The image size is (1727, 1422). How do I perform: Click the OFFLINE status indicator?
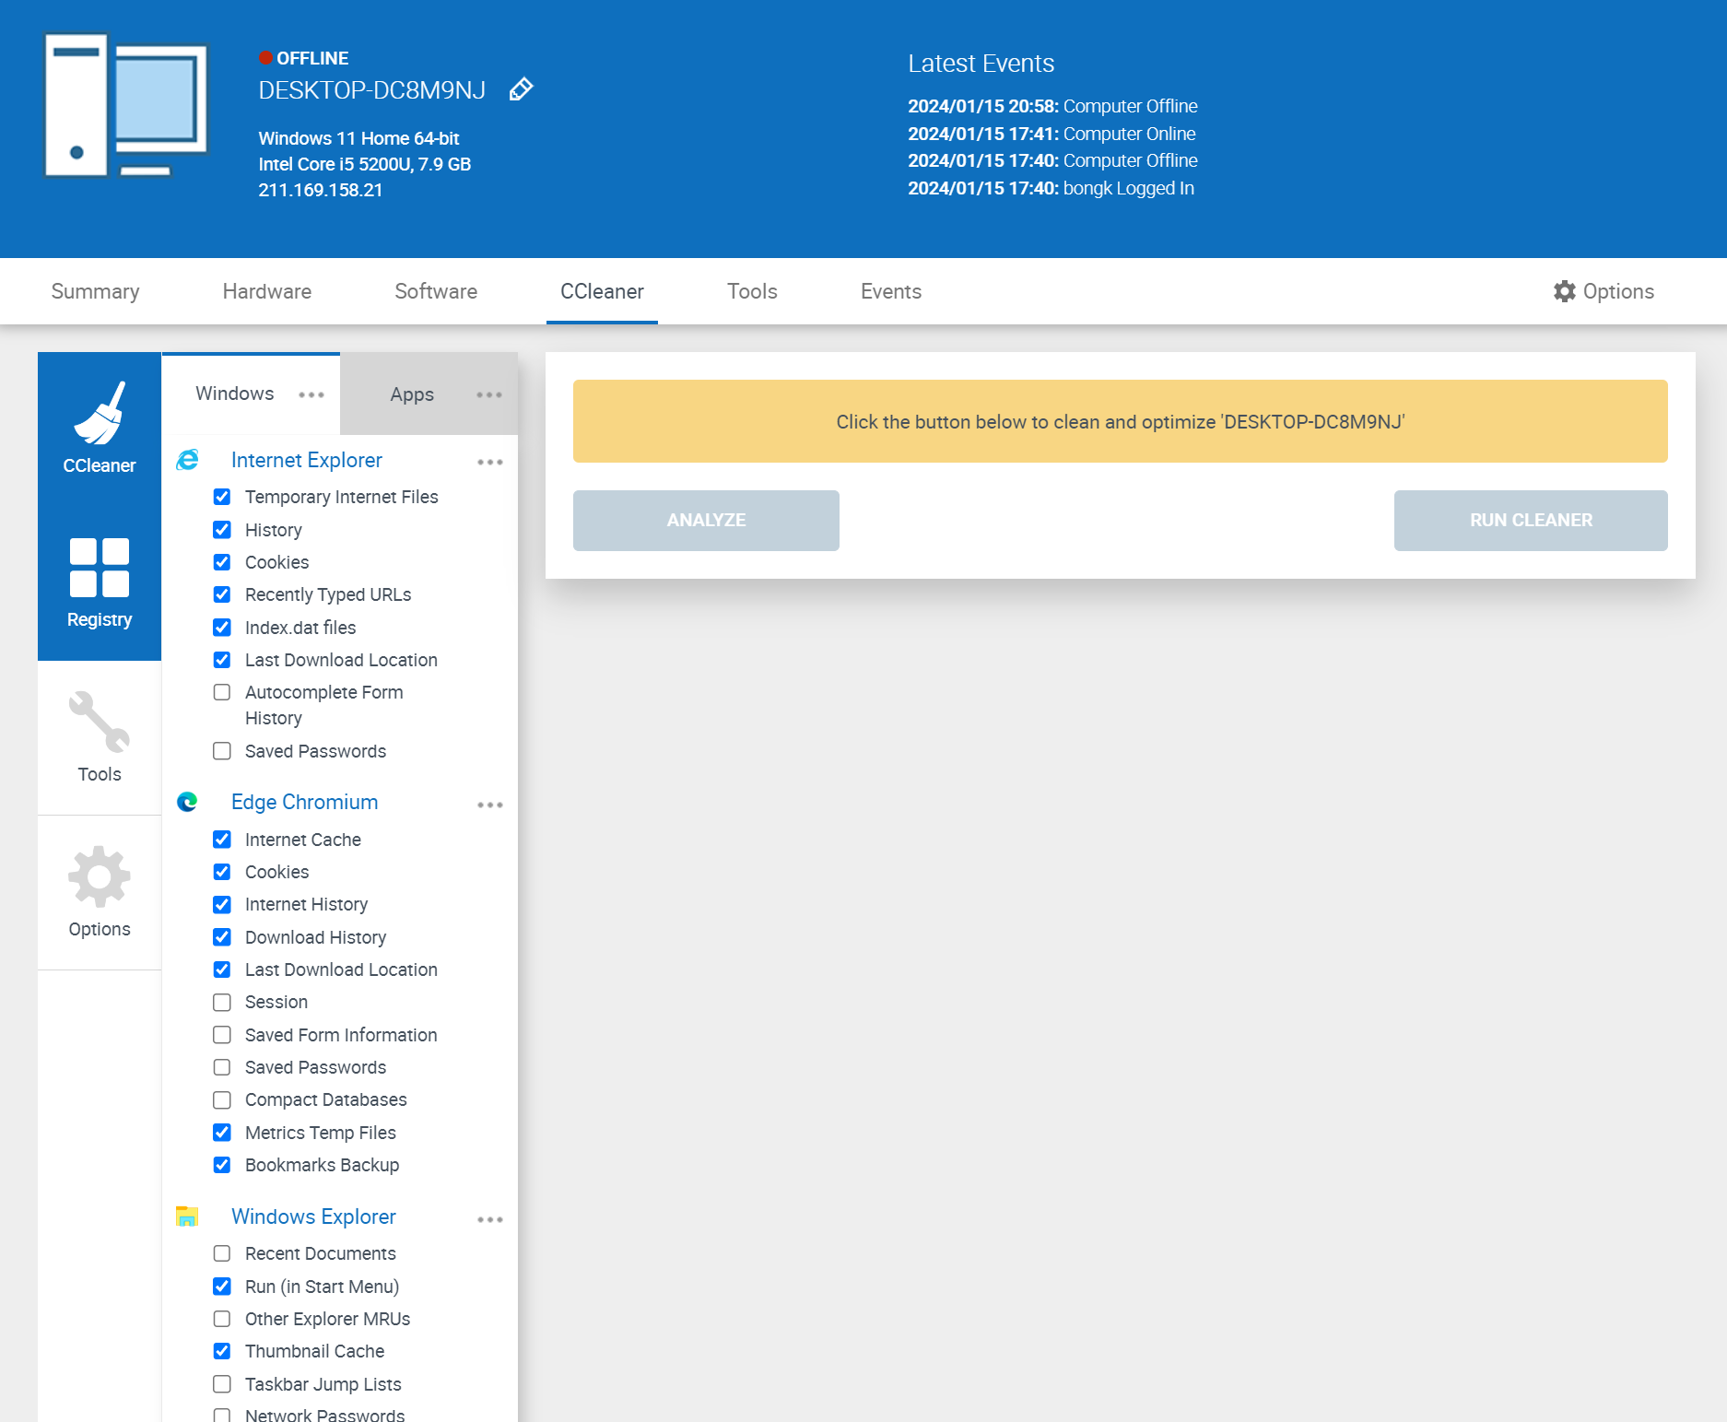click(x=304, y=58)
